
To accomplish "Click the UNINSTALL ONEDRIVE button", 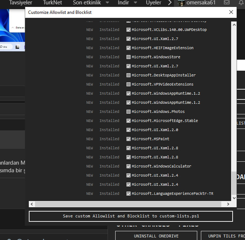I will click(156, 236).
